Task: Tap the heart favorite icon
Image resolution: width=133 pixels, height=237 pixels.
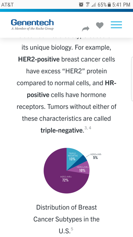Action: 100,25
